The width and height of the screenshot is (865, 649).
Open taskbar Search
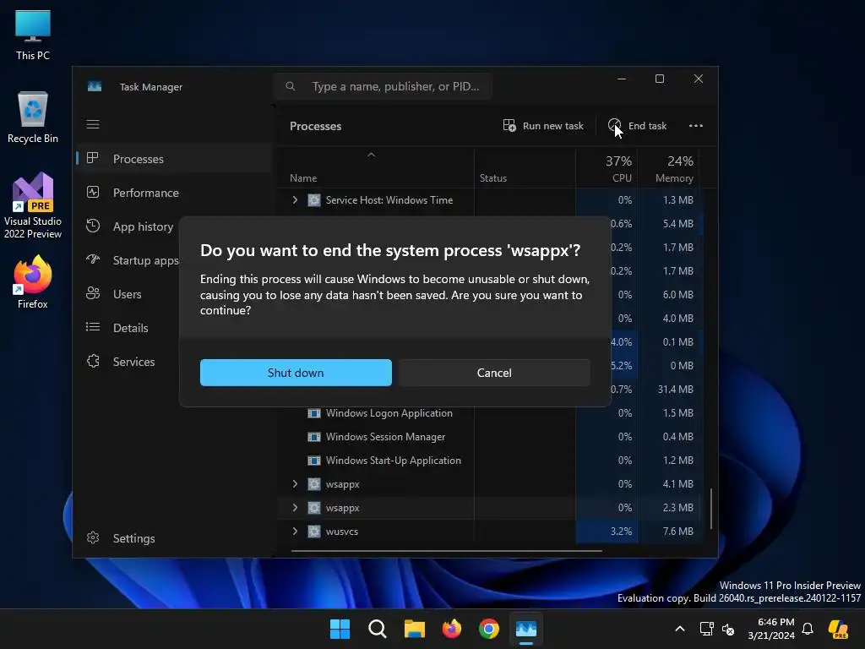coord(378,629)
